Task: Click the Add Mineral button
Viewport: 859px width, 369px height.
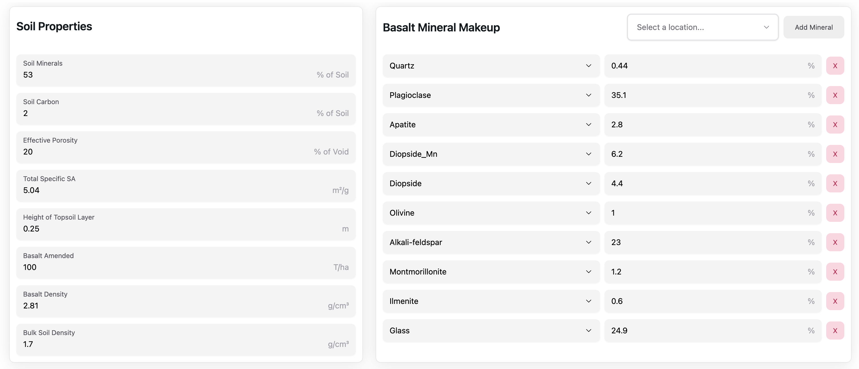Action: coord(813,27)
